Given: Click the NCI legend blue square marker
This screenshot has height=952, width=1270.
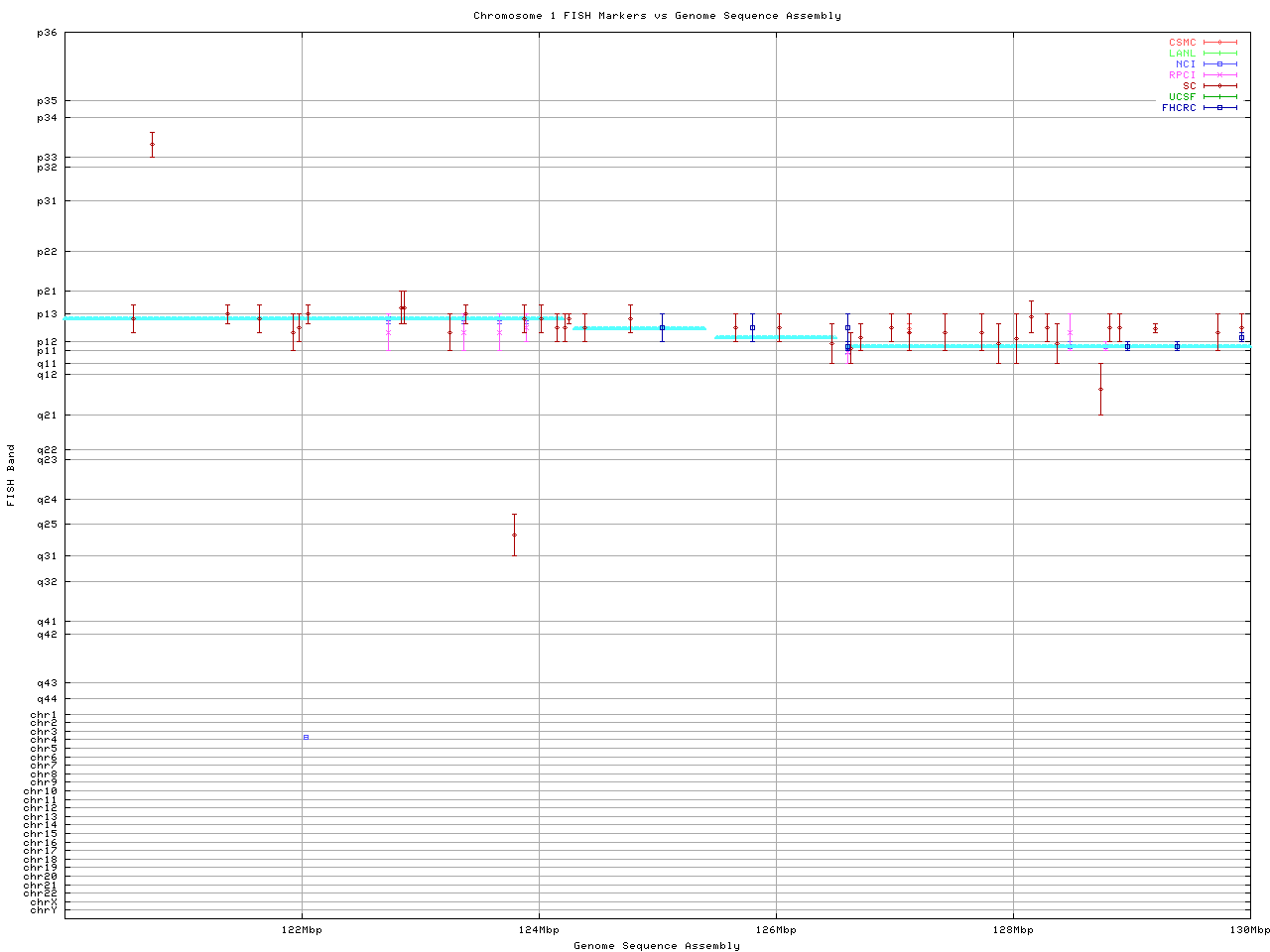Looking at the screenshot, I should (1219, 64).
